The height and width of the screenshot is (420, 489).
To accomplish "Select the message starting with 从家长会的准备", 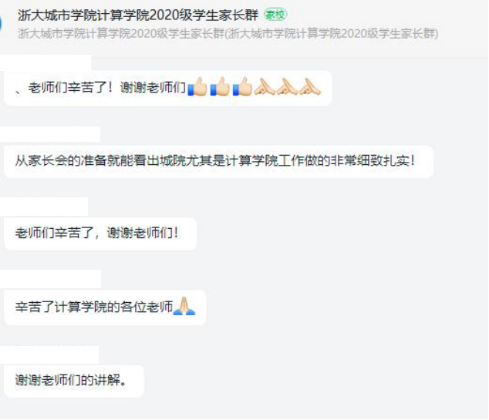I will (x=218, y=161).
